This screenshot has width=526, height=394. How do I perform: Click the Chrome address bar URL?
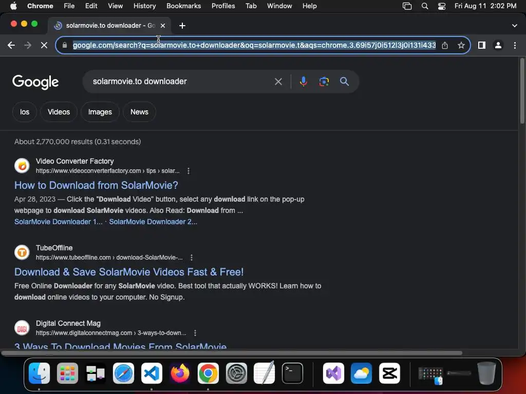pyautogui.click(x=254, y=45)
